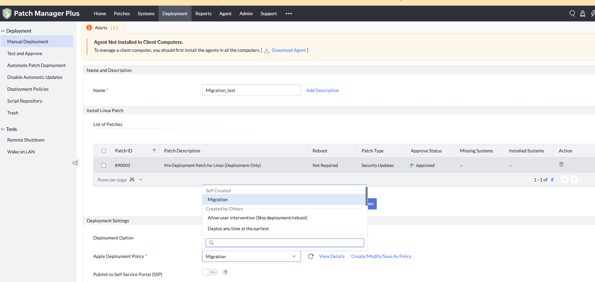Click the three dots more menu icon

(x=289, y=14)
